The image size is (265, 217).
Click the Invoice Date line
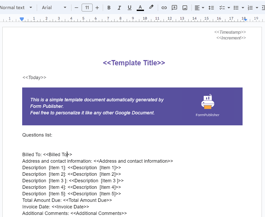(56, 207)
